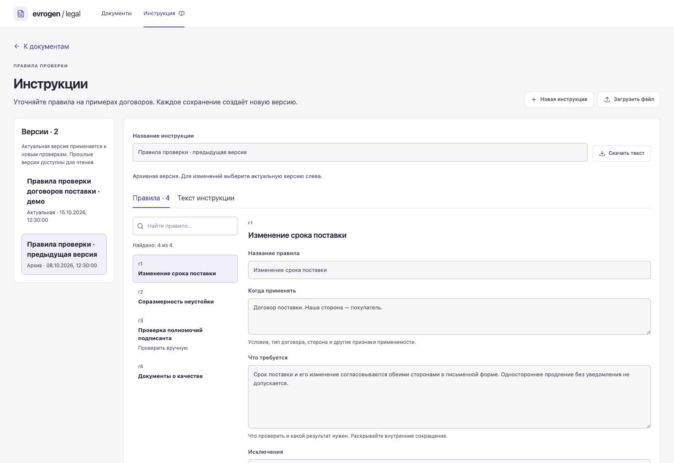Download text with Скачать текст button

click(x=621, y=153)
